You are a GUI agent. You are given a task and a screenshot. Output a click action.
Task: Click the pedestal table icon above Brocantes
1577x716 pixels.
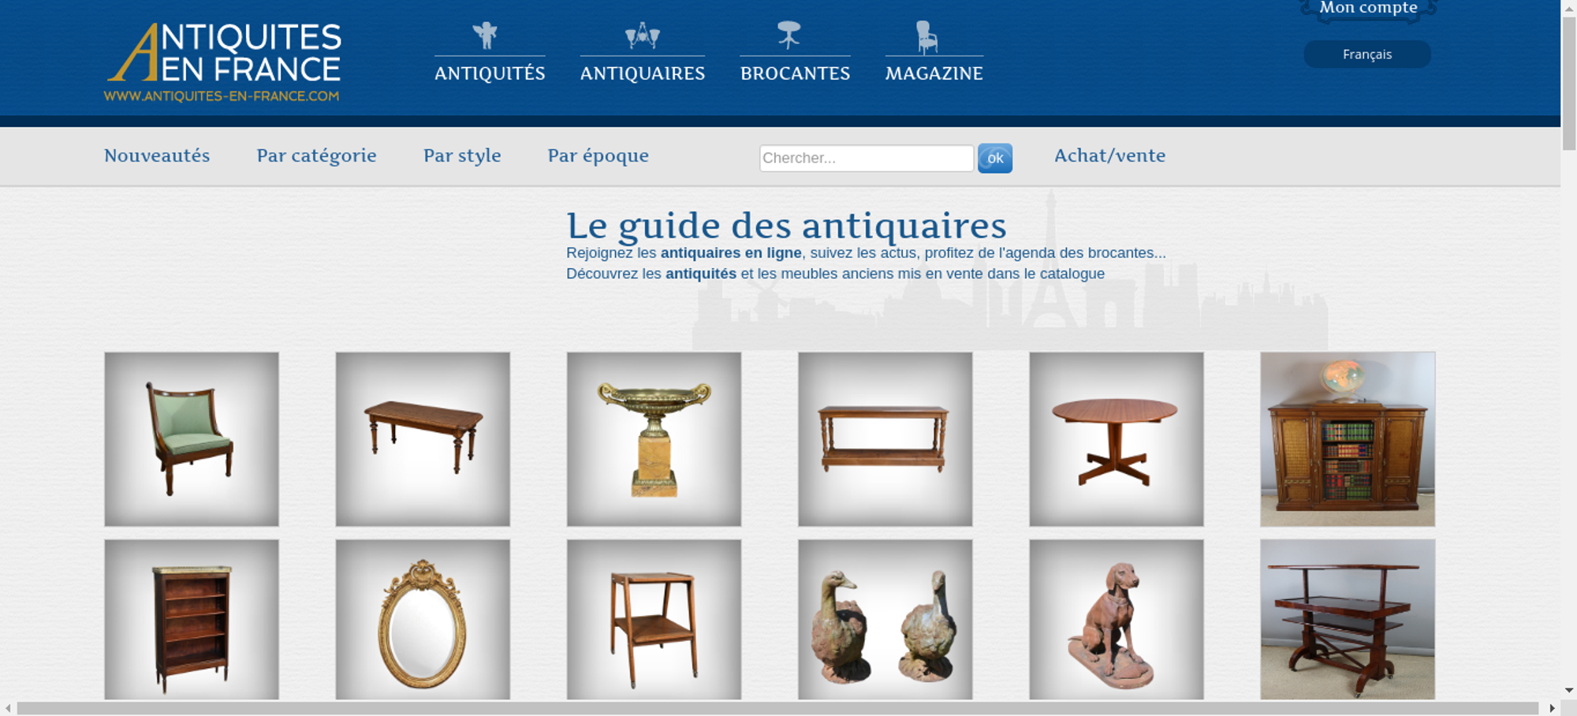pyautogui.click(x=788, y=35)
